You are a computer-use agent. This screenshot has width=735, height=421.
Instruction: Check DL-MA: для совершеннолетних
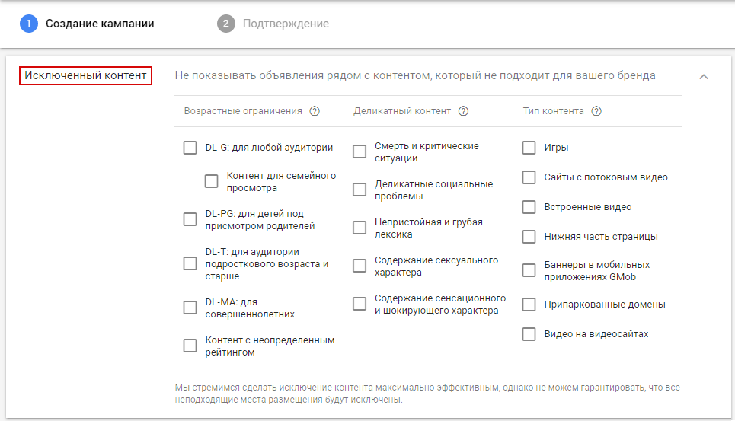point(190,308)
